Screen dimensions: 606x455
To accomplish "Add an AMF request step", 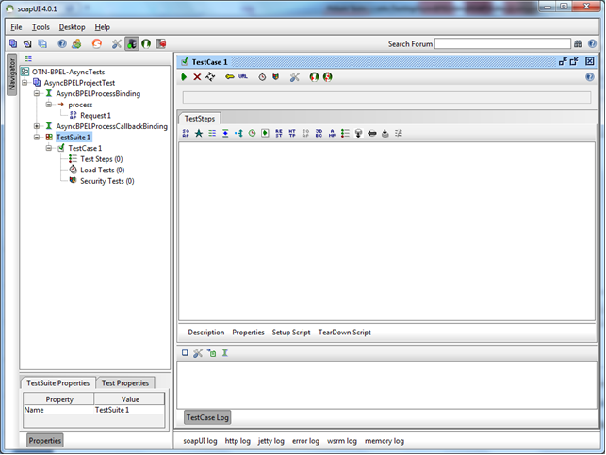I will pyautogui.click(x=332, y=133).
